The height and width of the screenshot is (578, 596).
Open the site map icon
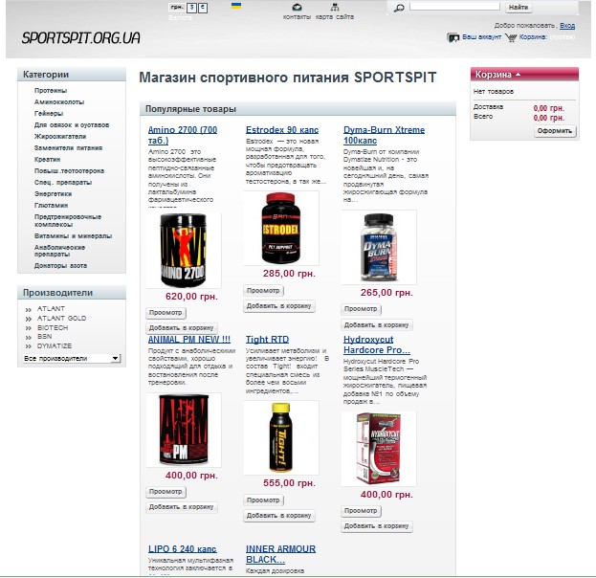[x=335, y=8]
